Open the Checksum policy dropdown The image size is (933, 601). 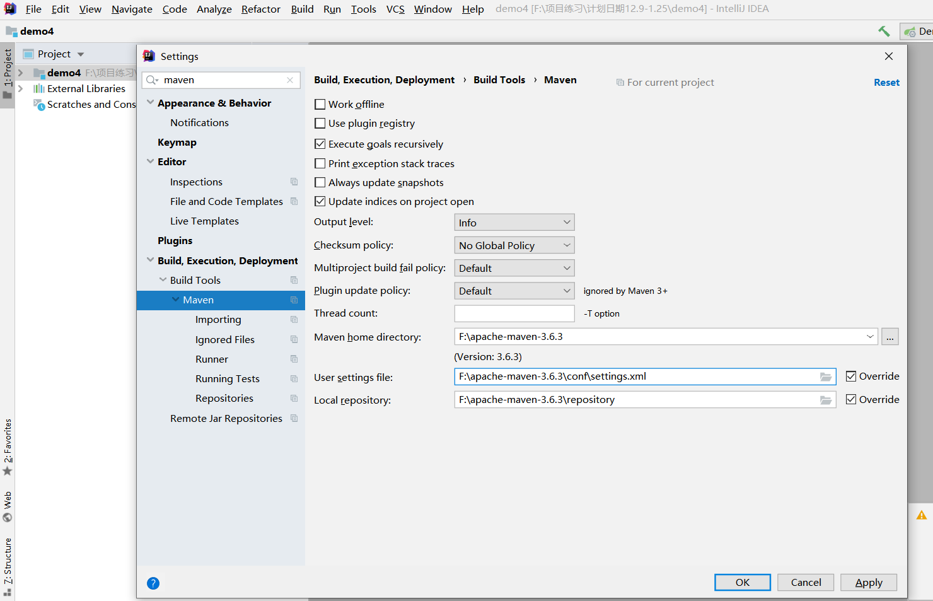pos(514,245)
